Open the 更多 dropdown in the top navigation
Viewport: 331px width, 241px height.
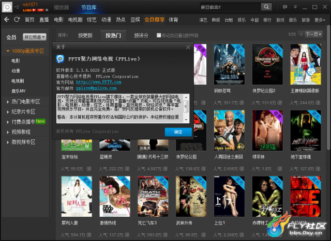pyautogui.click(x=320, y=20)
